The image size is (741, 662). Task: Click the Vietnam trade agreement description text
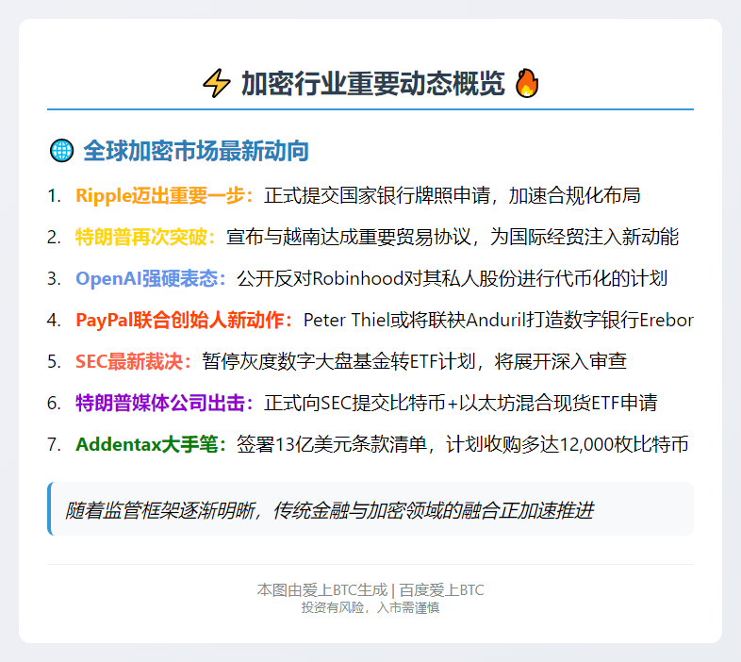[x=453, y=238]
